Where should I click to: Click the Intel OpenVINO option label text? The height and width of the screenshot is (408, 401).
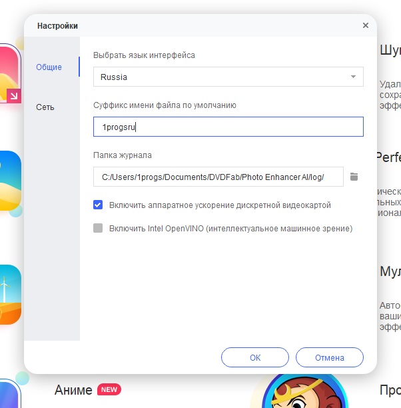click(230, 229)
